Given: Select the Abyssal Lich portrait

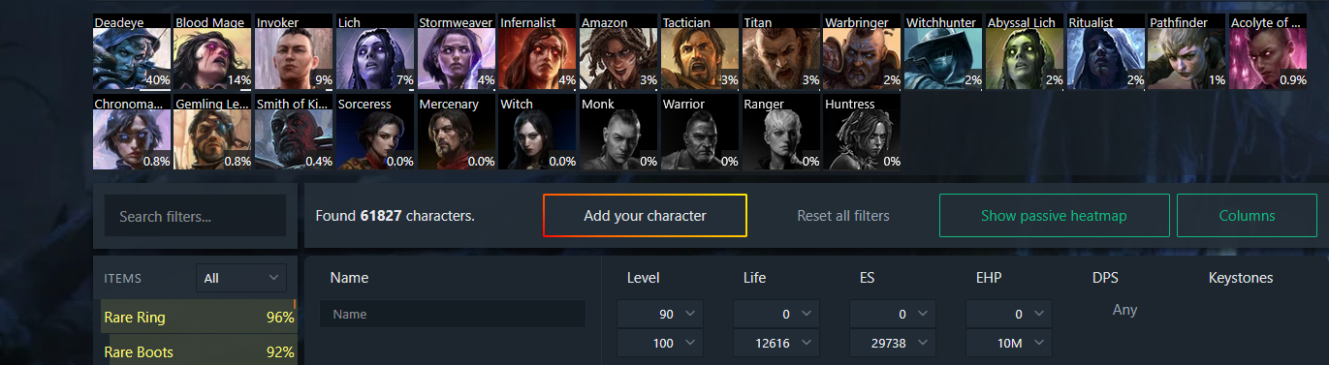Looking at the screenshot, I should 1026,52.
